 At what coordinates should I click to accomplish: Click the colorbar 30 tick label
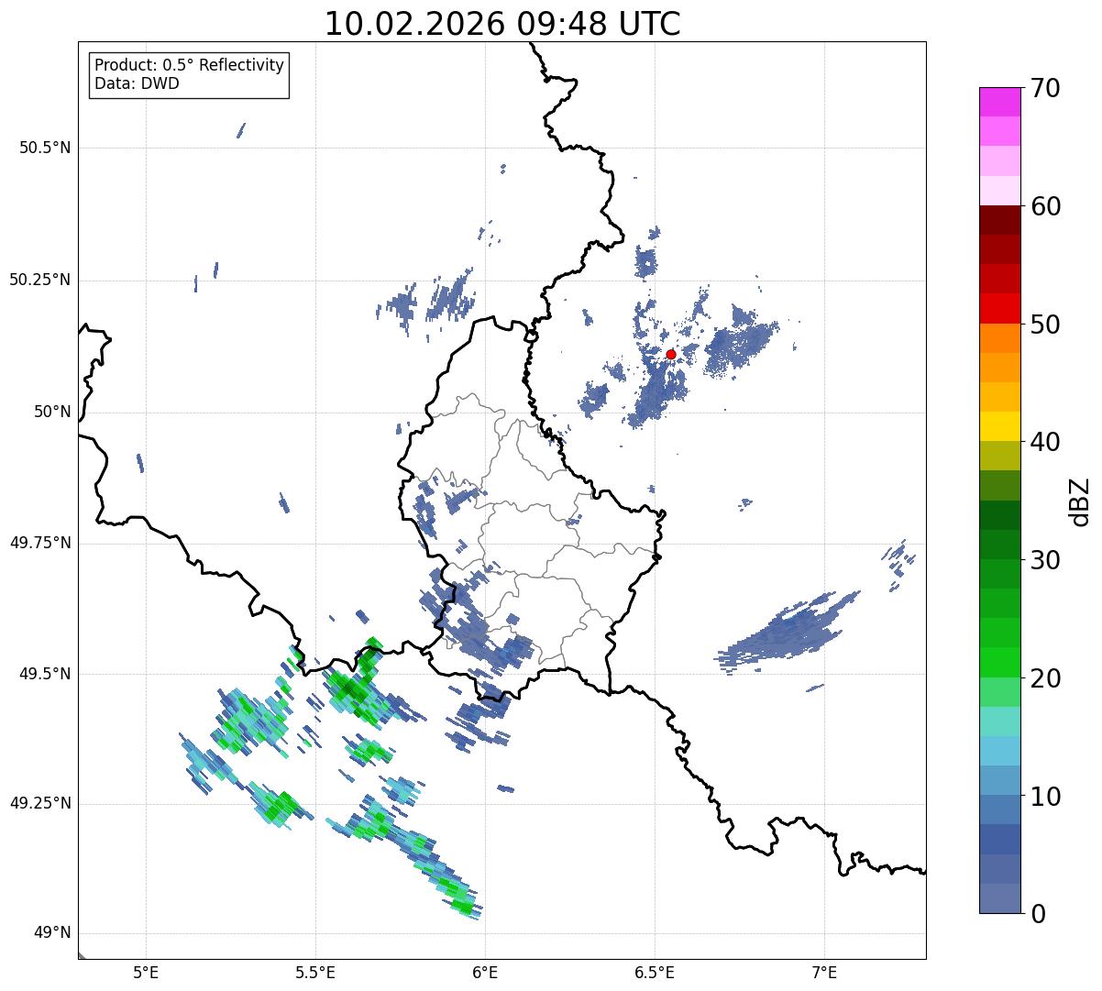pyautogui.click(x=1045, y=560)
